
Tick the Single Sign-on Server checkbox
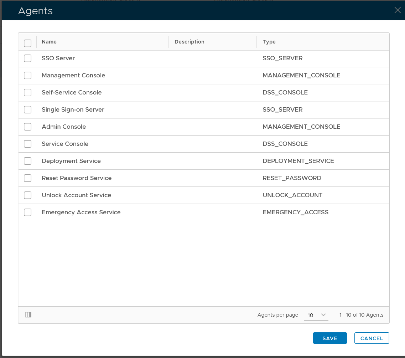coord(28,110)
